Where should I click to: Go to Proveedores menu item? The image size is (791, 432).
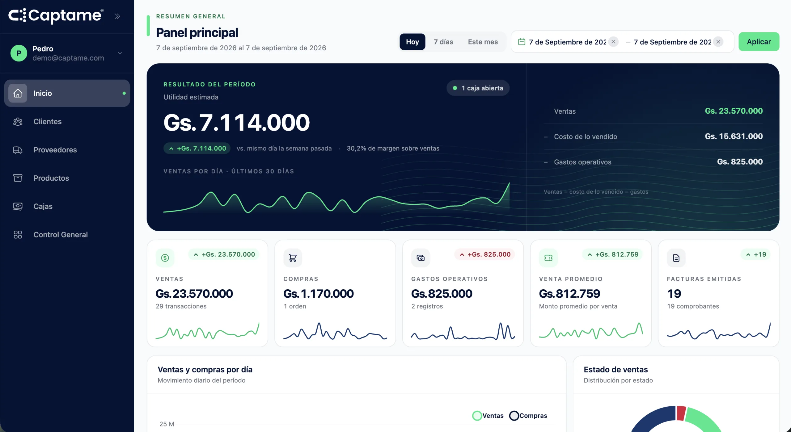[x=67, y=150]
